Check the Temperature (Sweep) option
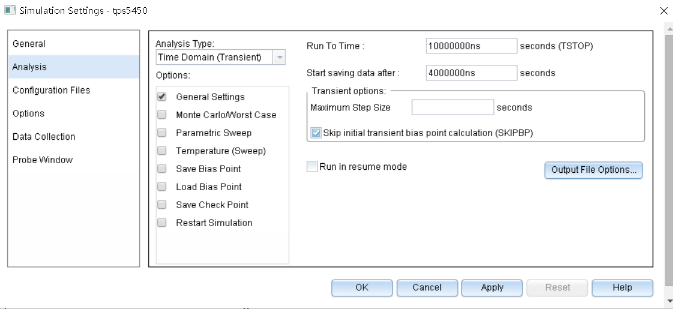This screenshot has height=309, width=673. tap(161, 151)
